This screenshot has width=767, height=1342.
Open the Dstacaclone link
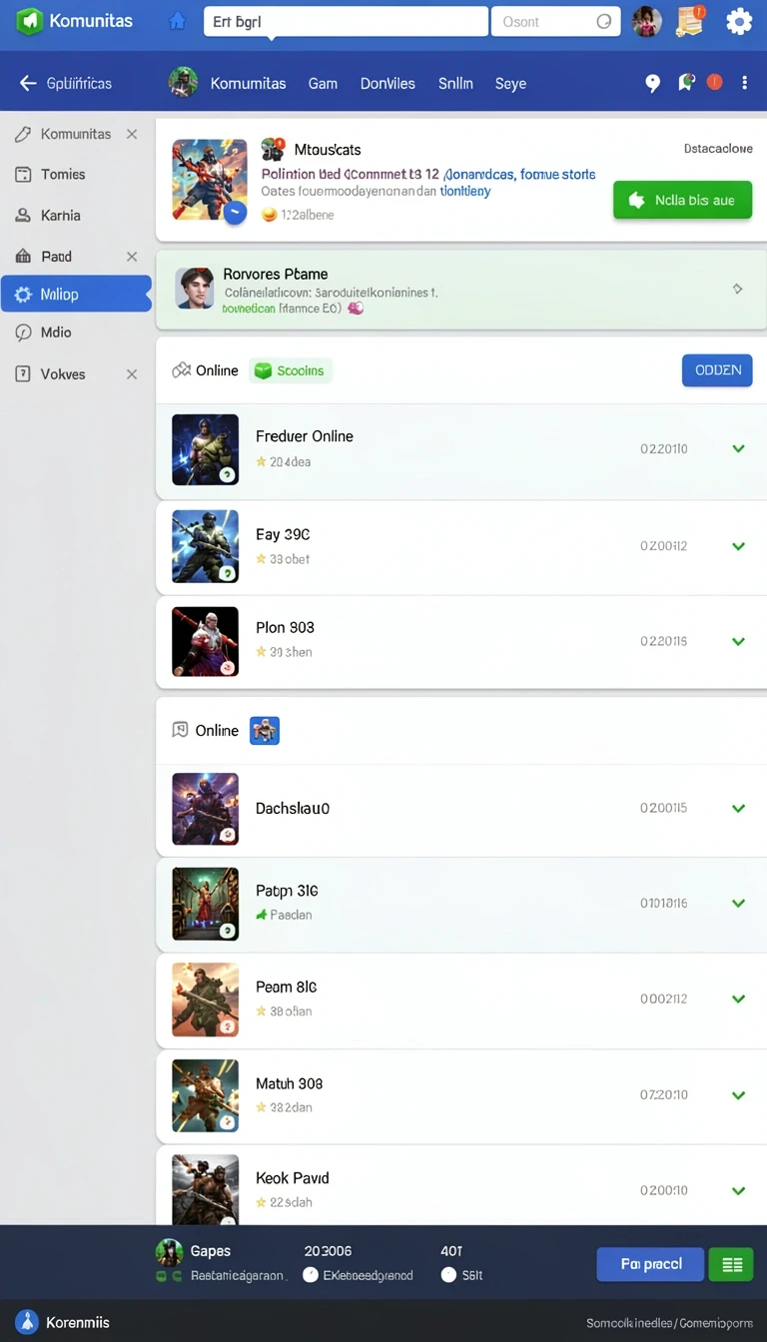(x=718, y=149)
